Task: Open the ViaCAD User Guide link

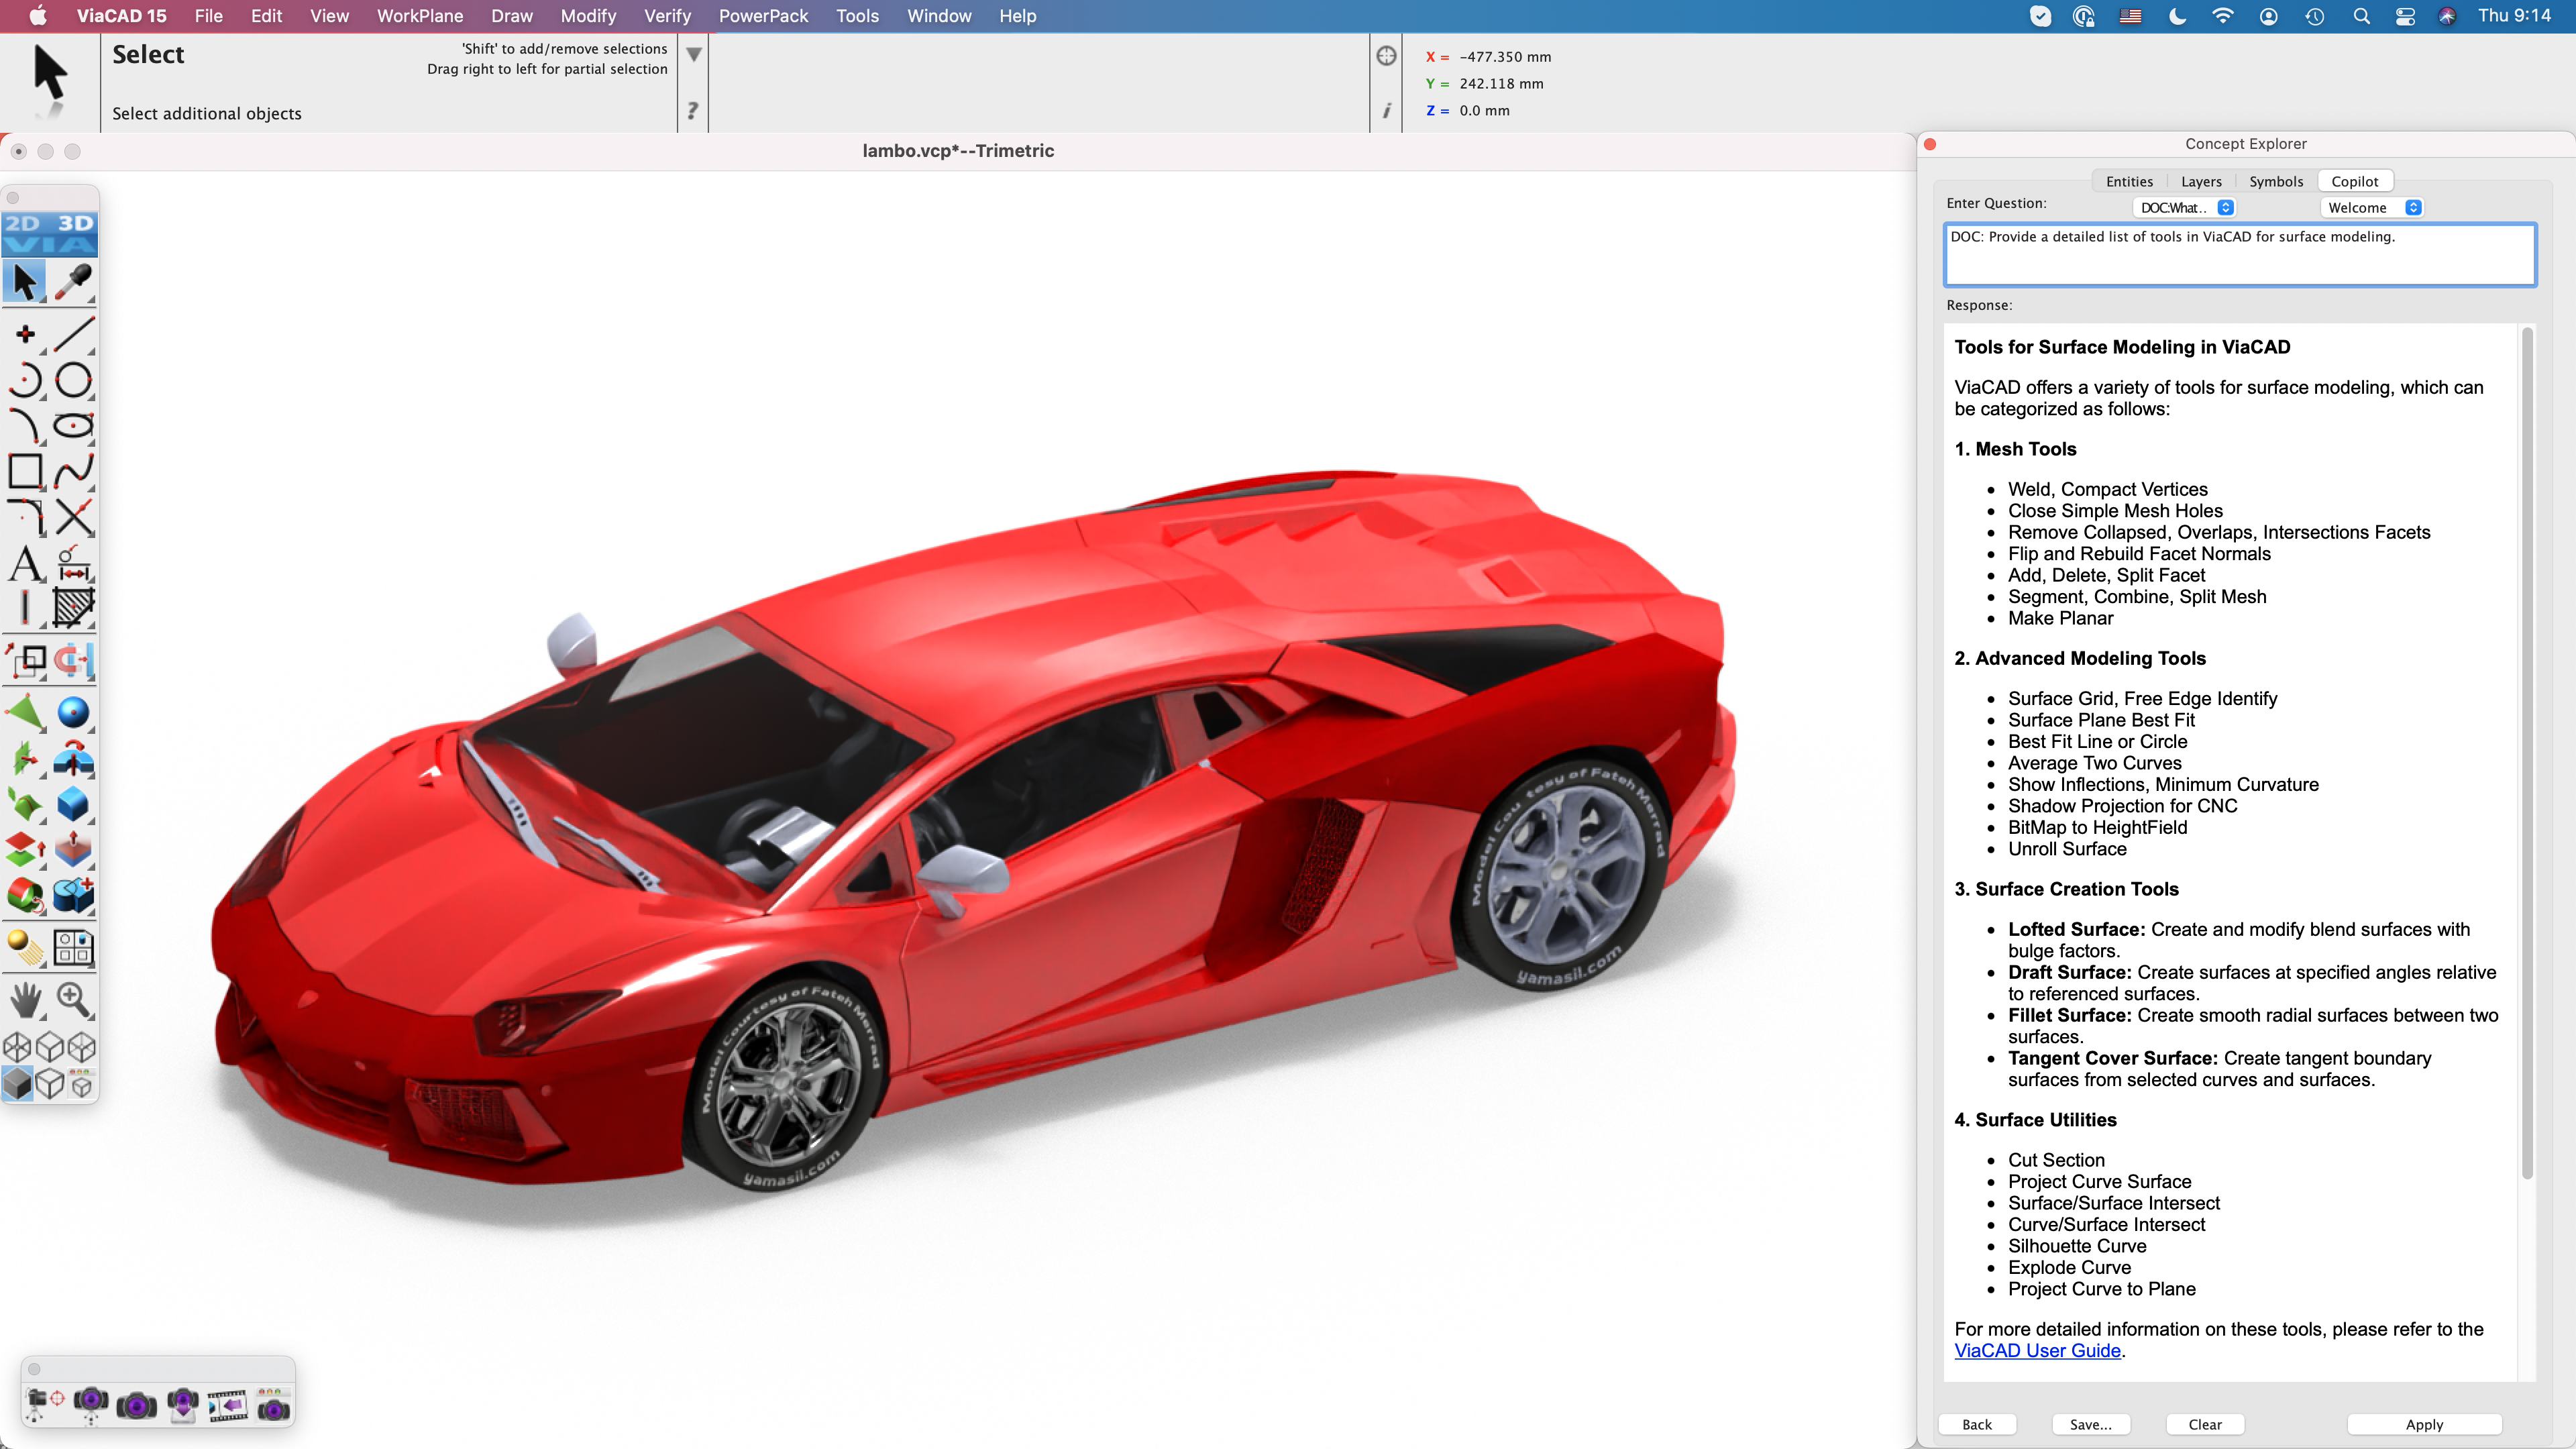Action: pos(2037,1350)
